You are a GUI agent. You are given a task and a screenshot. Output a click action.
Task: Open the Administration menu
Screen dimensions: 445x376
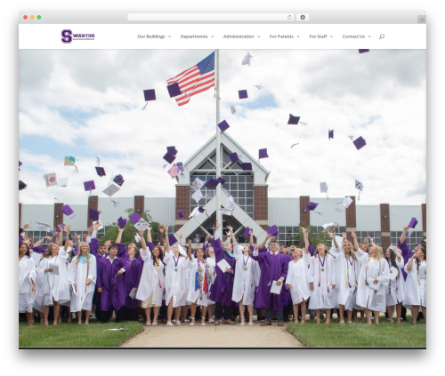pos(239,36)
